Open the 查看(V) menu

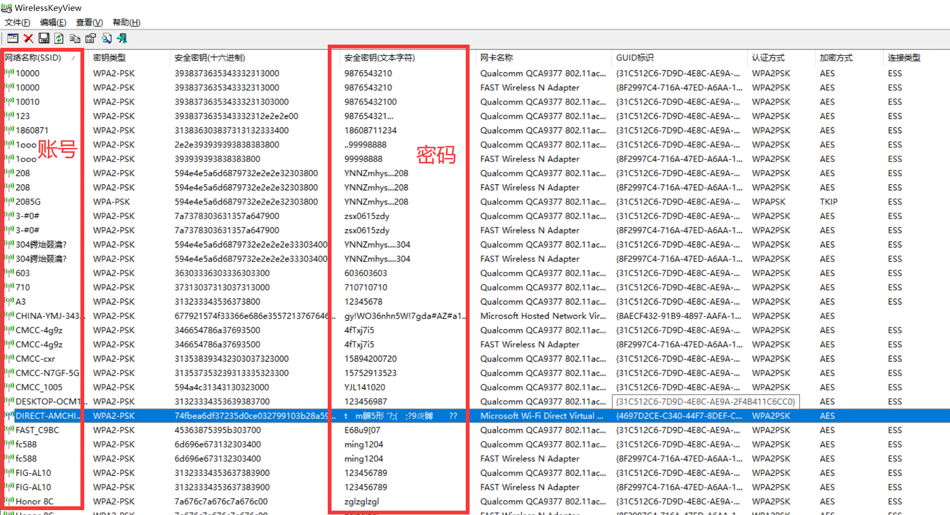(x=89, y=22)
